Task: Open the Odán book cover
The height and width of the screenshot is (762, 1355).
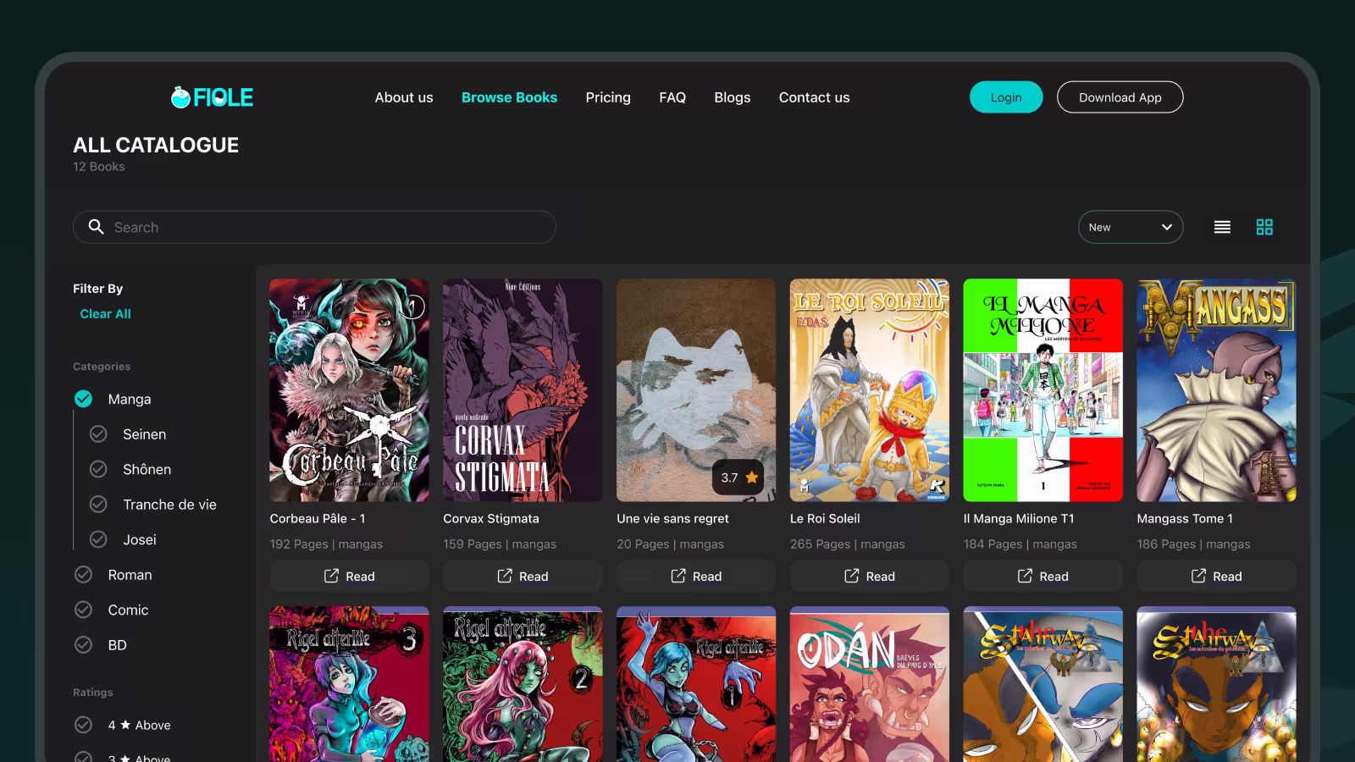Action: coord(870,684)
